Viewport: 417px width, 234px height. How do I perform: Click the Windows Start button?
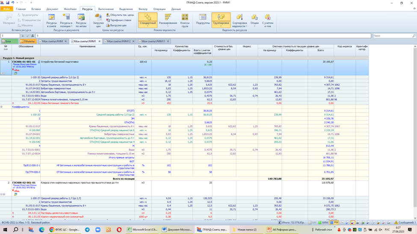click(x=5, y=229)
